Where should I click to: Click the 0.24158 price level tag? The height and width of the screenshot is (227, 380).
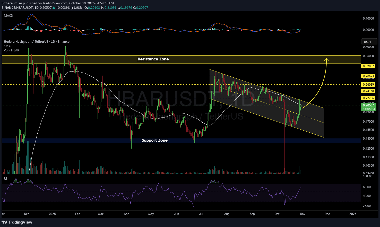coord(368,91)
